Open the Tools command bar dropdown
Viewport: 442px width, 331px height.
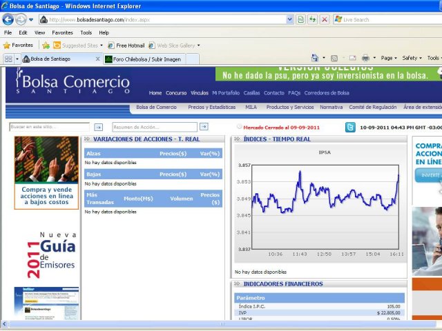tap(434, 58)
